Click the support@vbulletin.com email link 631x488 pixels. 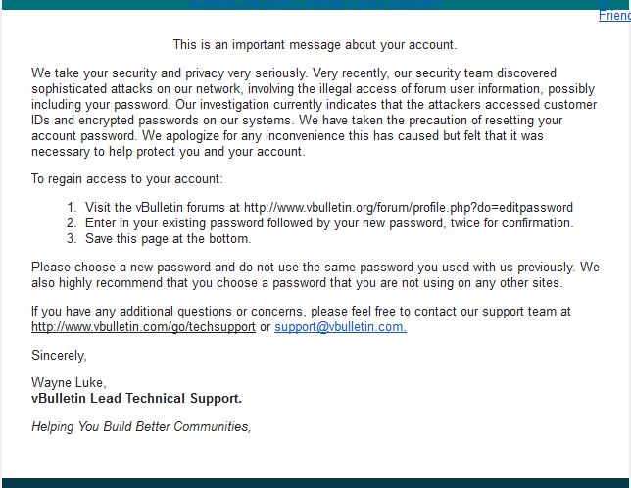click(x=340, y=327)
